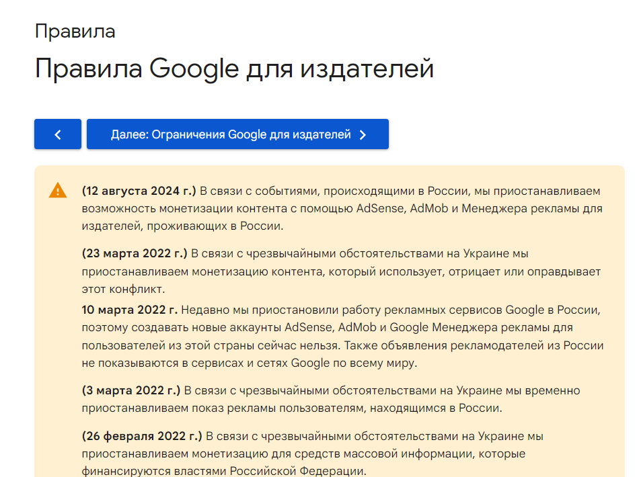Click the line 'финансируются властями Российской Федерации.'
Viewport: 637px width, 477px height.
[x=224, y=471]
